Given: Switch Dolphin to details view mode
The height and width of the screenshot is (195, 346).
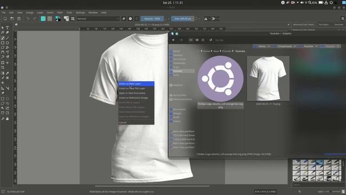Looking at the screenshot, I should [x=203, y=40].
